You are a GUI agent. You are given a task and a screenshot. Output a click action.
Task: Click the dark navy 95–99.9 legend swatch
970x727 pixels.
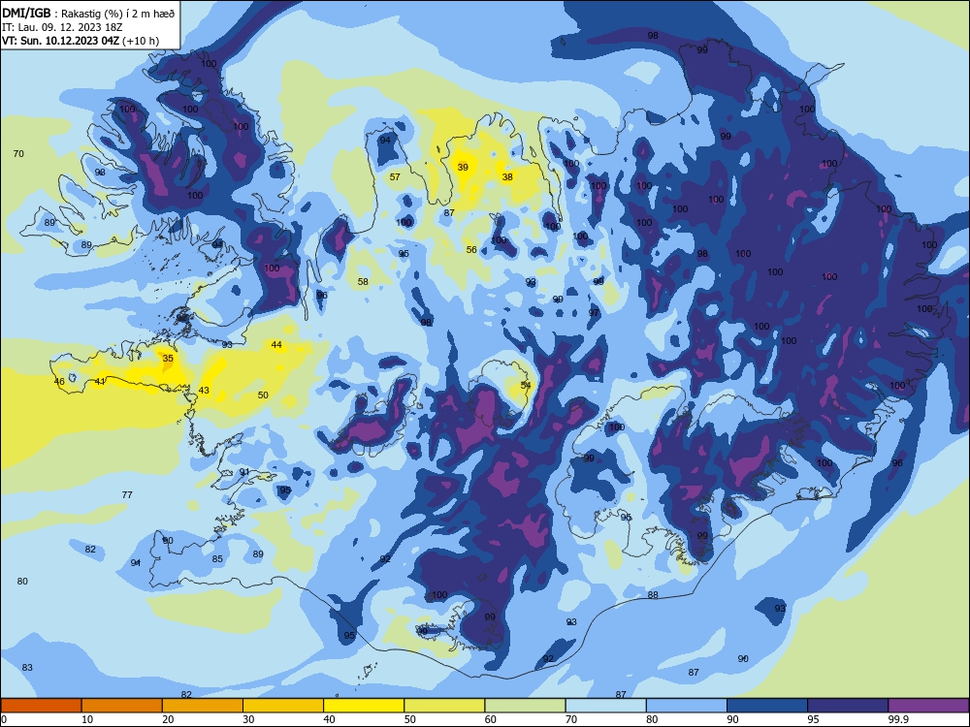coord(848,706)
